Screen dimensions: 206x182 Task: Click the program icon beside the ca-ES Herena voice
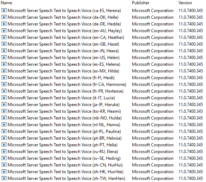[x=4, y=10]
